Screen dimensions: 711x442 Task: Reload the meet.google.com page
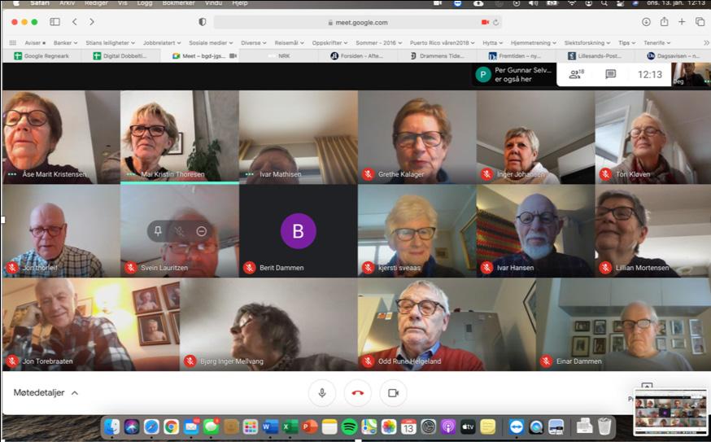(x=495, y=22)
